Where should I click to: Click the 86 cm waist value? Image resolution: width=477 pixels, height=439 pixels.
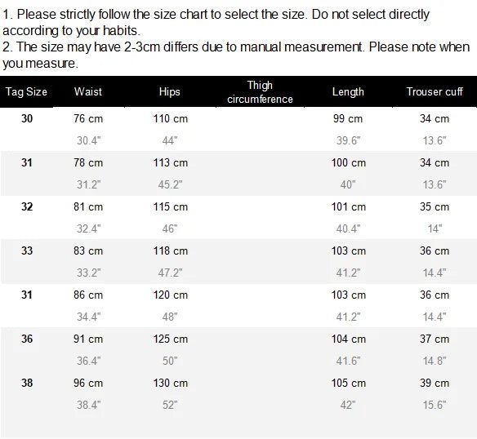click(x=88, y=295)
